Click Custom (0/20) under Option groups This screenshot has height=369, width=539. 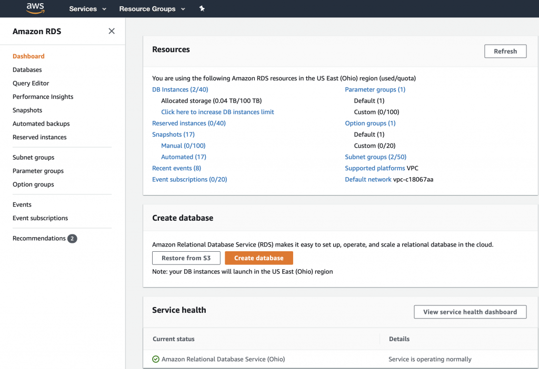pyautogui.click(x=375, y=146)
